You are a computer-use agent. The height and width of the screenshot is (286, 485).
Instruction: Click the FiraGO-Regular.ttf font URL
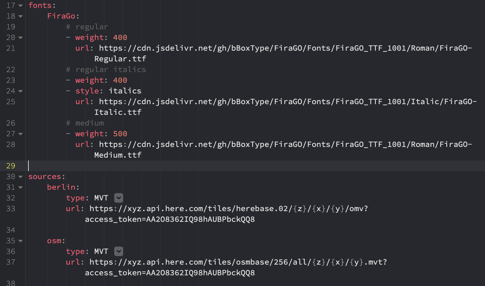pyautogui.click(x=285, y=53)
